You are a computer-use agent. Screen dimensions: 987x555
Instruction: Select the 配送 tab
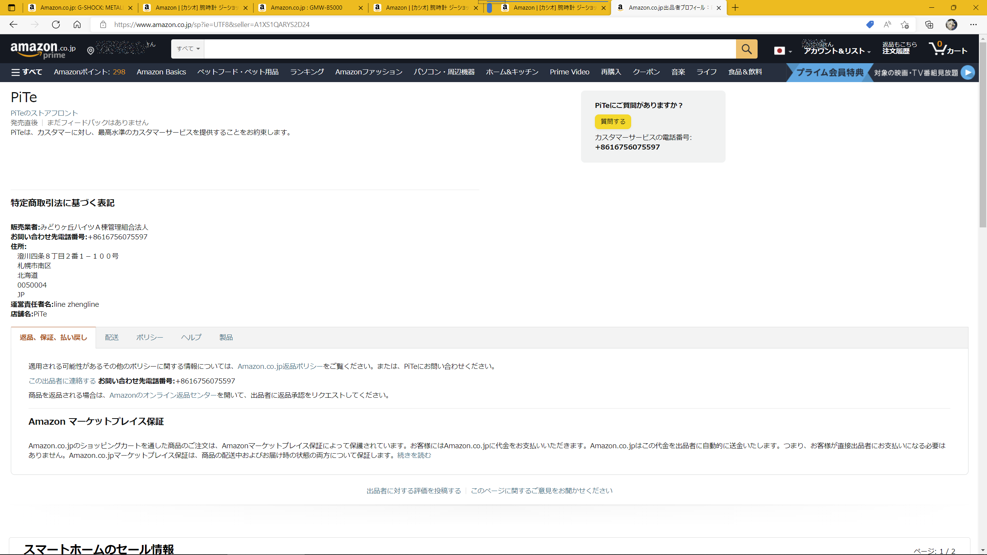coord(112,338)
